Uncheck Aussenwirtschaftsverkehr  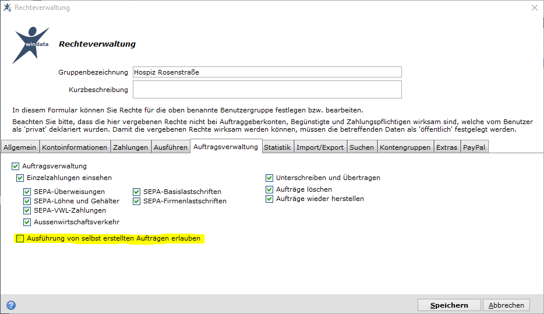pyautogui.click(x=27, y=222)
